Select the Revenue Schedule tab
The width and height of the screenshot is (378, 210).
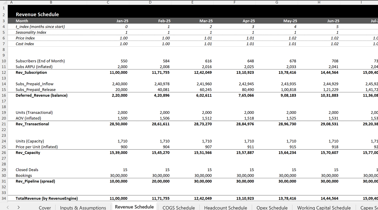[134, 207]
